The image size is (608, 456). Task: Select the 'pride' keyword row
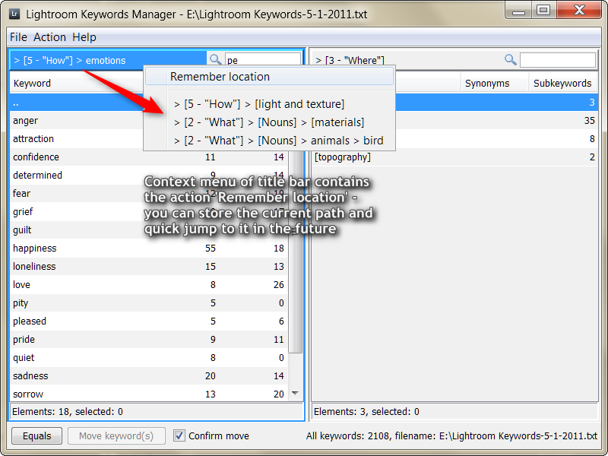click(x=149, y=339)
